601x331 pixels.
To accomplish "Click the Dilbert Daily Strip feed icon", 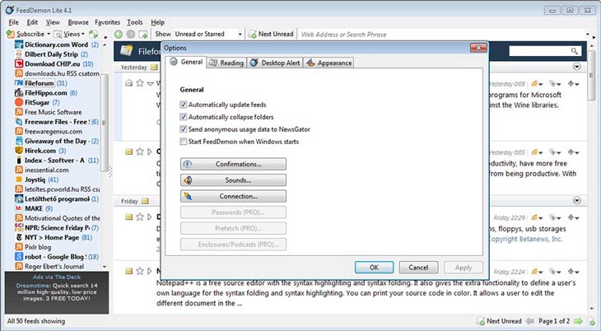I will pos(18,54).
